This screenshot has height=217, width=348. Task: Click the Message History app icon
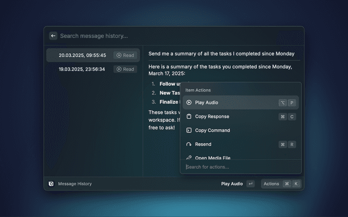click(x=51, y=184)
